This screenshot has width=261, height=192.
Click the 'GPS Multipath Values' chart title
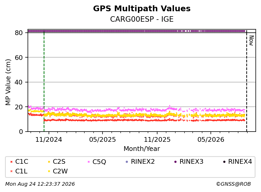142,9
